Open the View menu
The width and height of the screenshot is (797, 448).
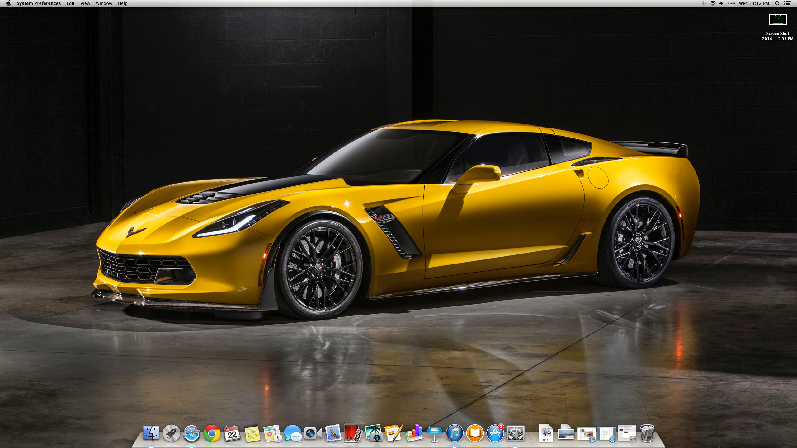point(85,3)
